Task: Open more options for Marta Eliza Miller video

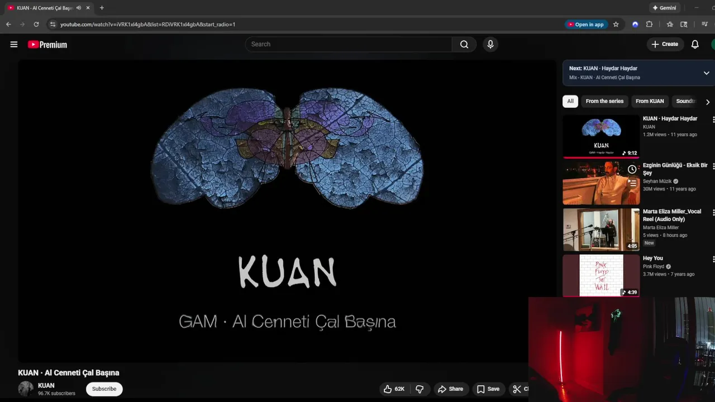Action: 713,213
